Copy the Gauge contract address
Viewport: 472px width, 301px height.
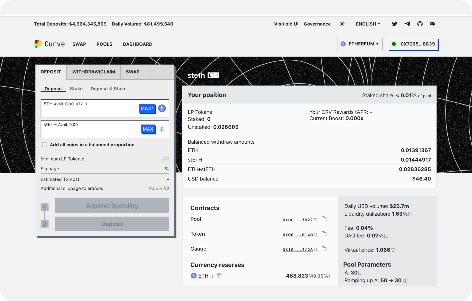[324, 249]
